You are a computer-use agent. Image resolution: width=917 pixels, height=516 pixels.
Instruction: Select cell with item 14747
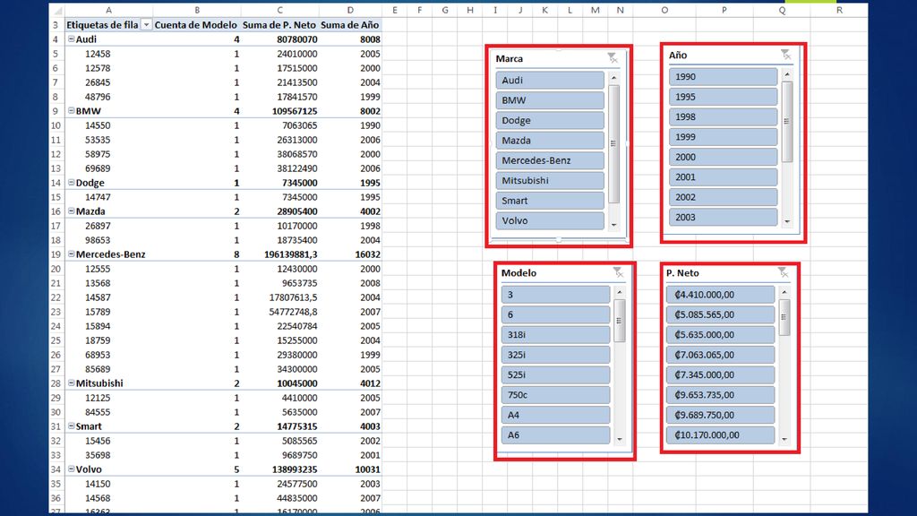click(x=108, y=197)
